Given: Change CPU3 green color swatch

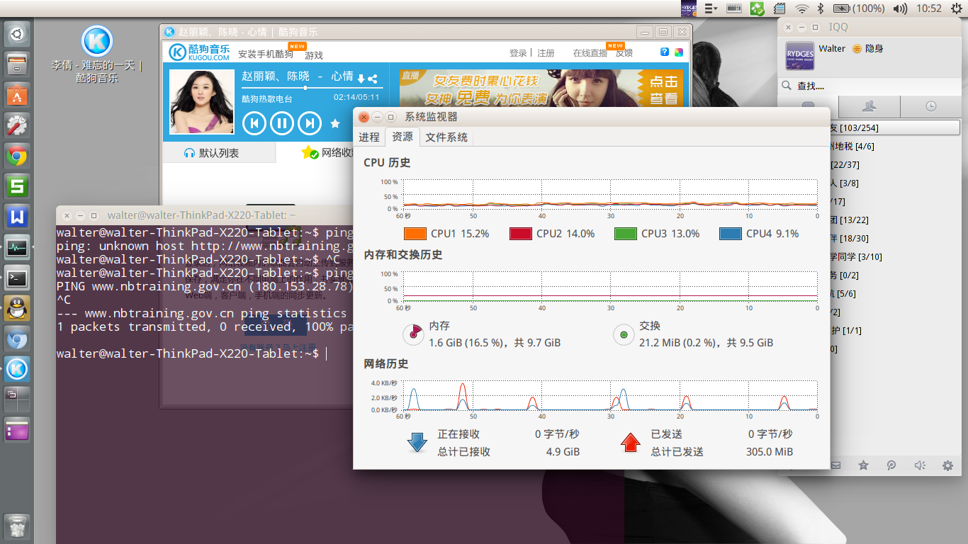Looking at the screenshot, I should 626,234.
